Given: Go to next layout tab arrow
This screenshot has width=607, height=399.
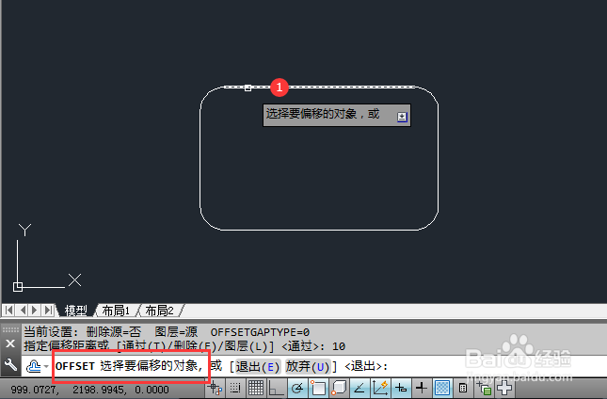Looking at the screenshot, I should point(35,310).
